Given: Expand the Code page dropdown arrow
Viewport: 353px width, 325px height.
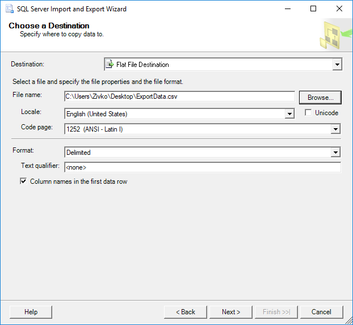Looking at the screenshot, I should [x=335, y=129].
